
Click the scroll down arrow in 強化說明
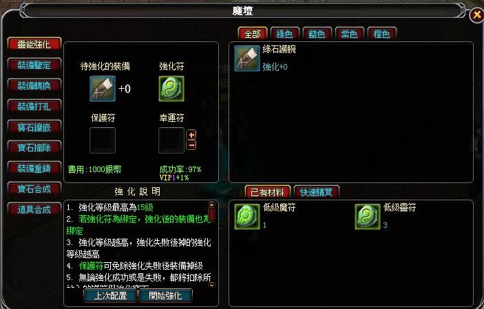(x=211, y=285)
